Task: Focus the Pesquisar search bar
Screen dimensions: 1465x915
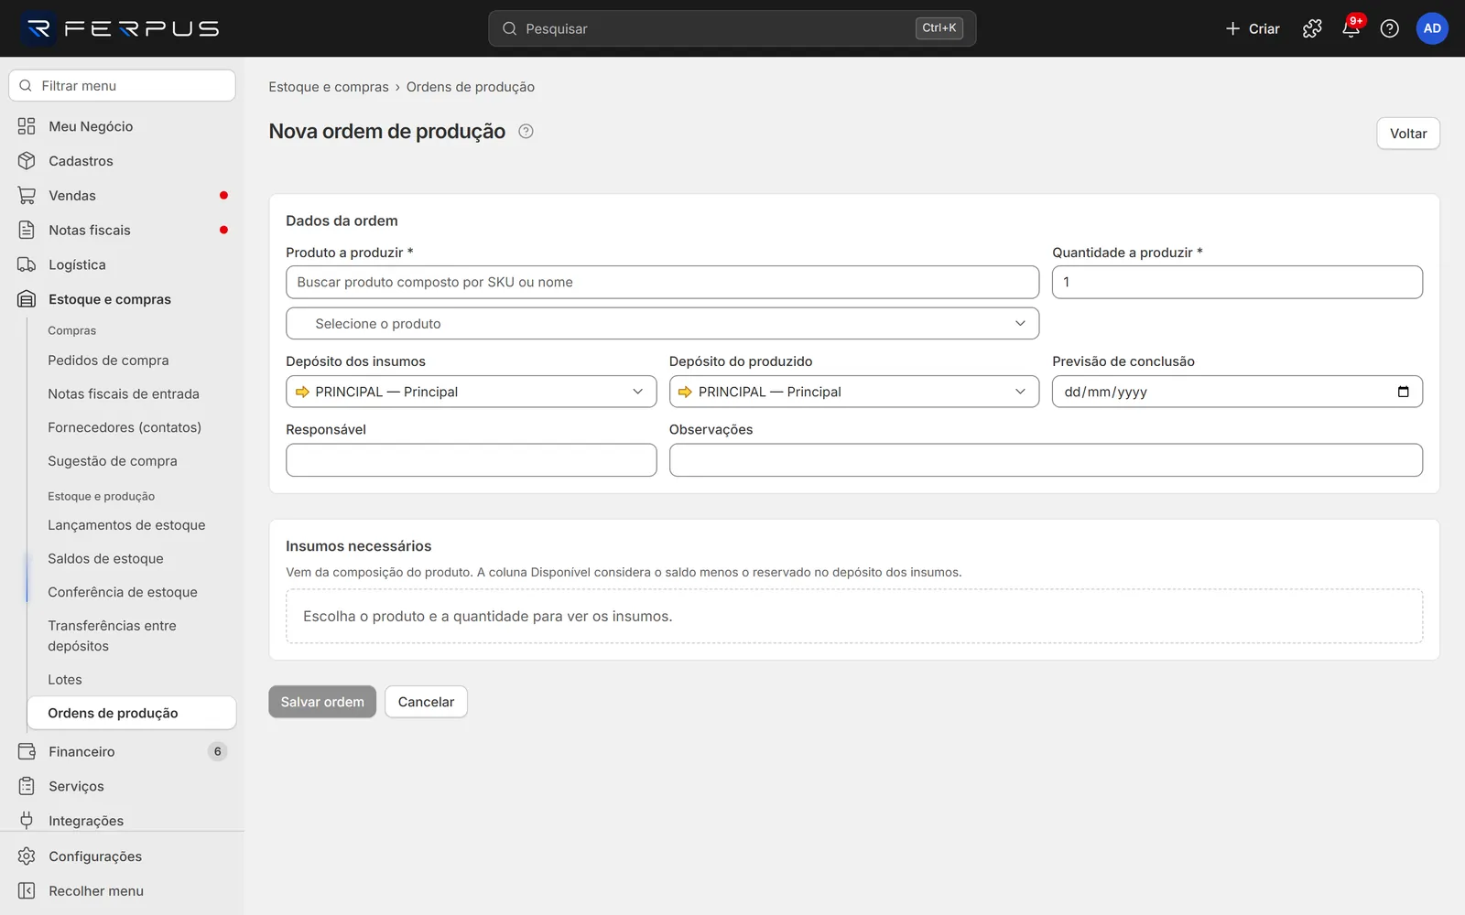Action: (x=732, y=28)
